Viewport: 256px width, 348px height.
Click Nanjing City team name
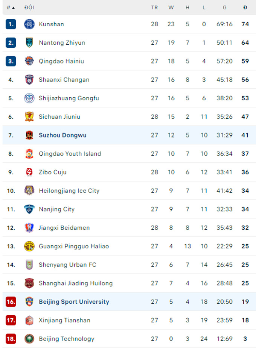coord(56,209)
